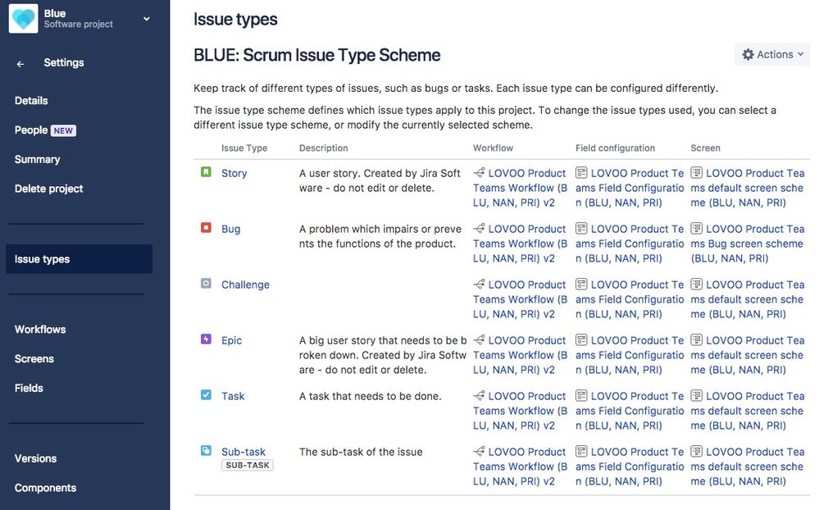The image size is (819, 510).
Task: Open Bug's LOVOO Product Teams Workflow link
Action: [x=521, y=244]
